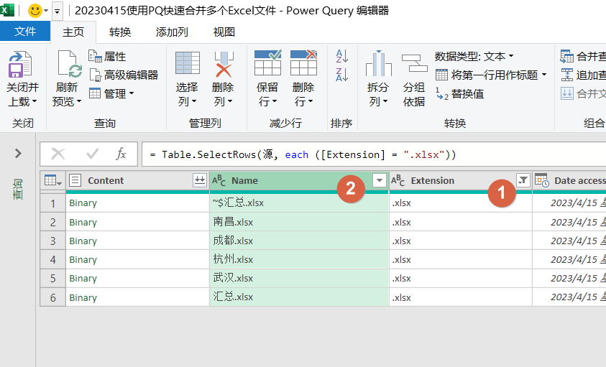Click the Merge Queries icon (合并查询)
Image resolution: width=606 pixels, height=367 pixels.
567,57
